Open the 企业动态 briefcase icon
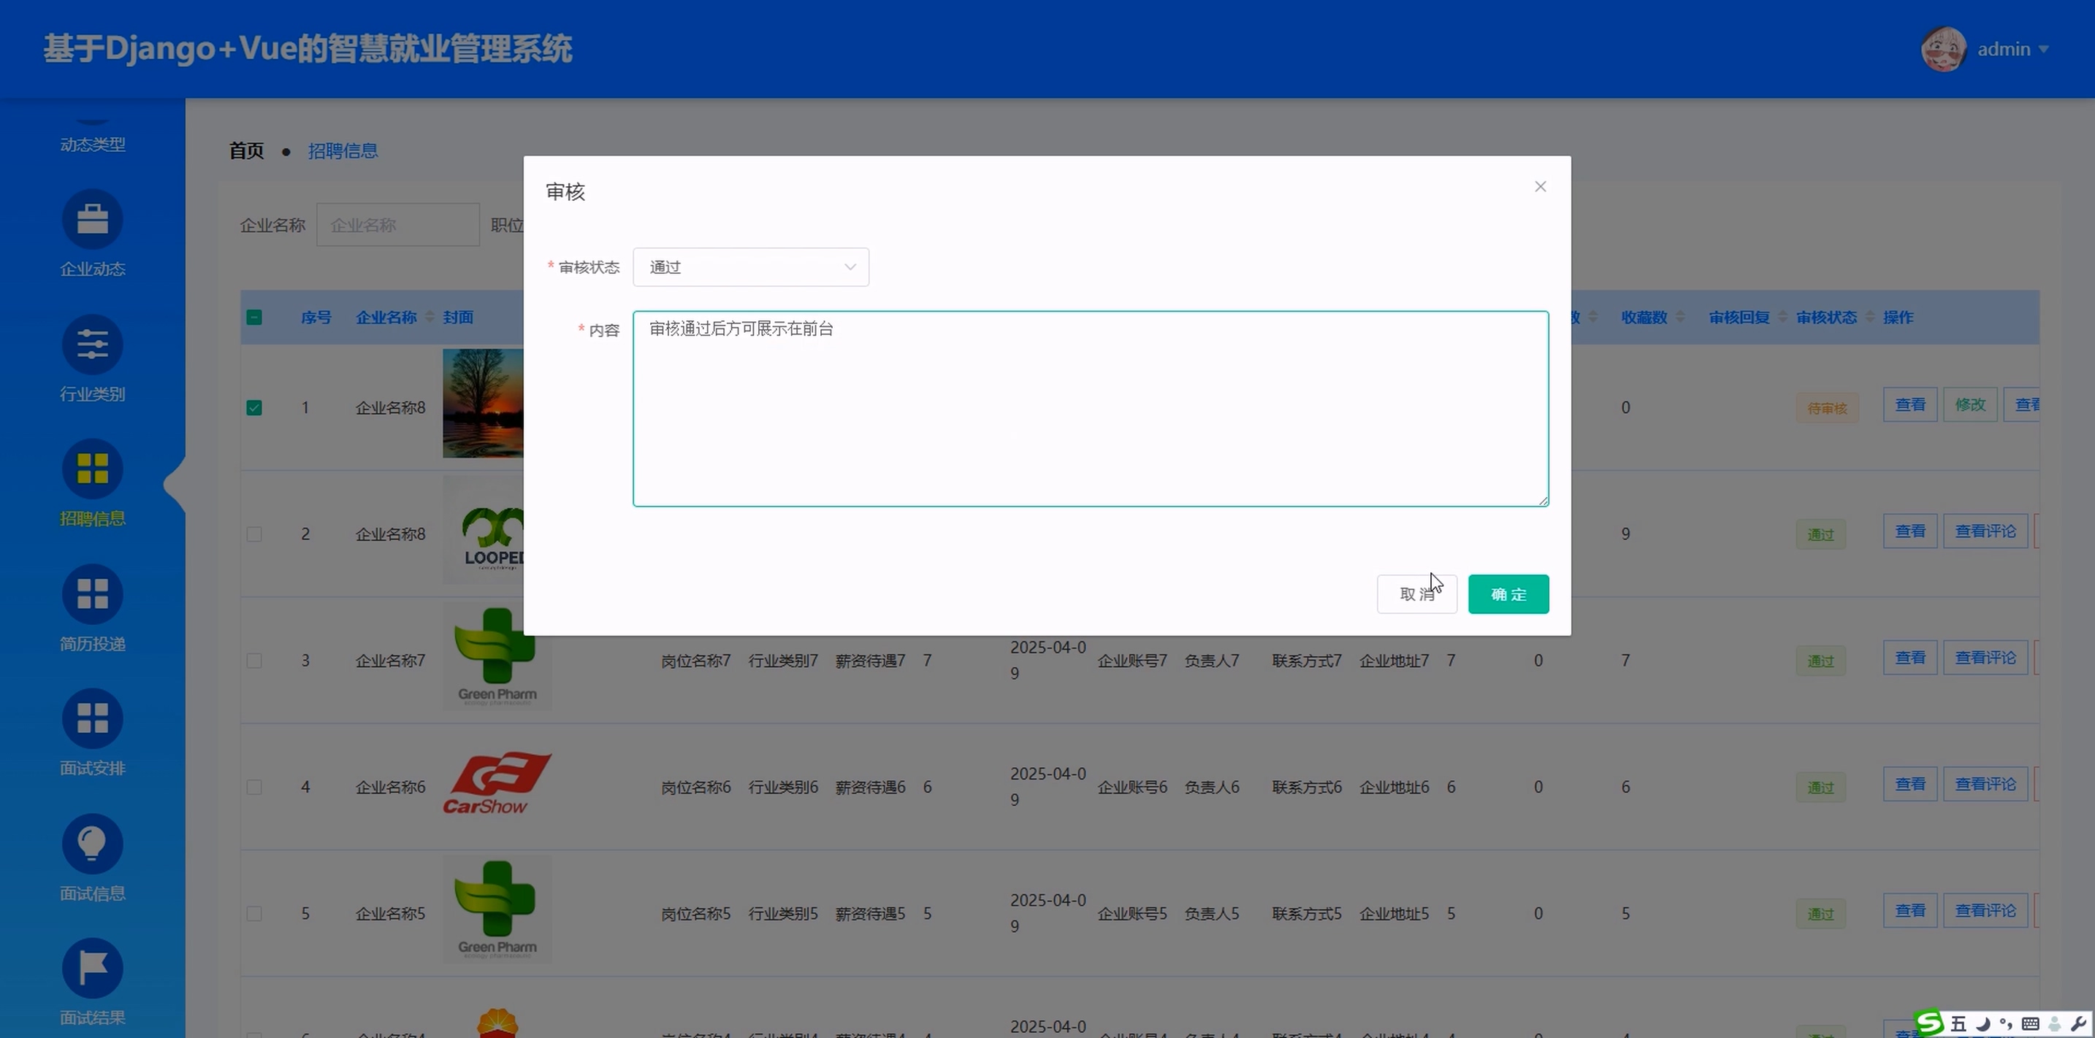Screen dimensions: 2095x1038 92,220
